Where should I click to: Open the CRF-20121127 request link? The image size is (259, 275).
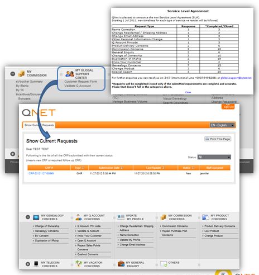(x=41, y=173)
